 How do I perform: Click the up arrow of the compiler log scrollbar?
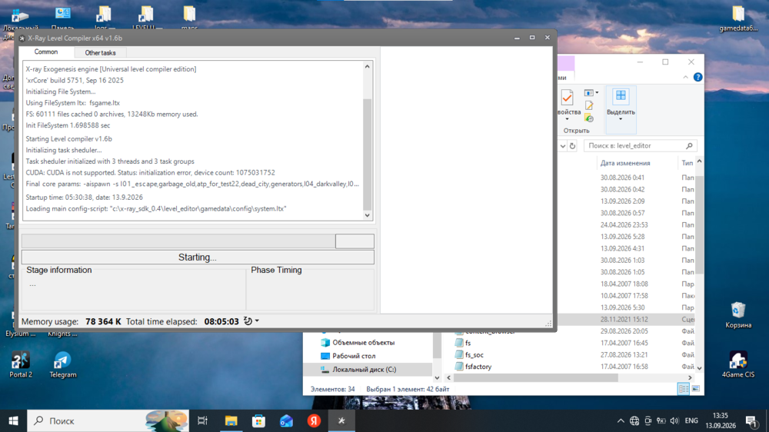(x=367, y=66)
